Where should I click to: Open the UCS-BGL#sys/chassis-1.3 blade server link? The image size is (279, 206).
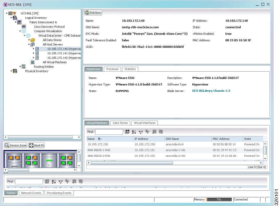(x=211, y=91)
